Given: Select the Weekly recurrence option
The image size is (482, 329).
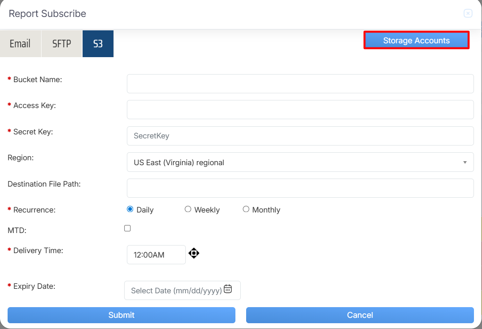Looking at the screenshot, I should pyautogui.click(x=188, y=209).
